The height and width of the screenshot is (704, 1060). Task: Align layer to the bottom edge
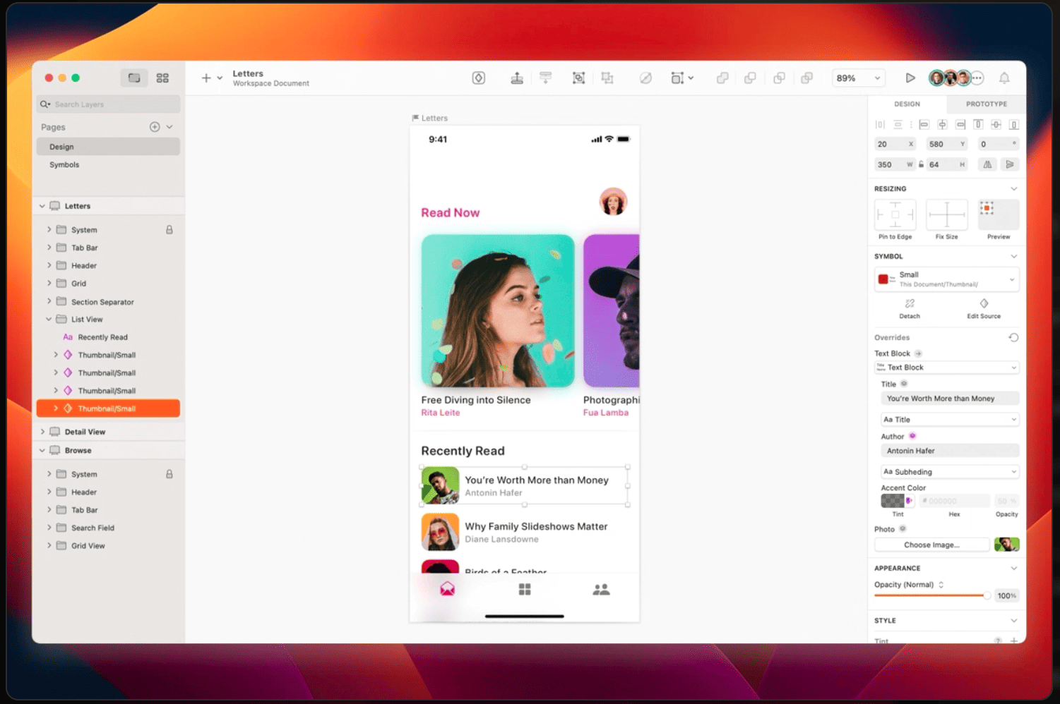[1013, 125]
